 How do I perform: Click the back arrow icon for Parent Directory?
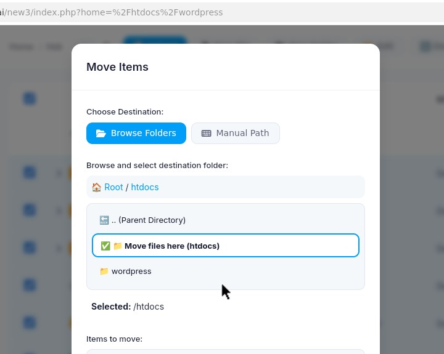(104, 220)
